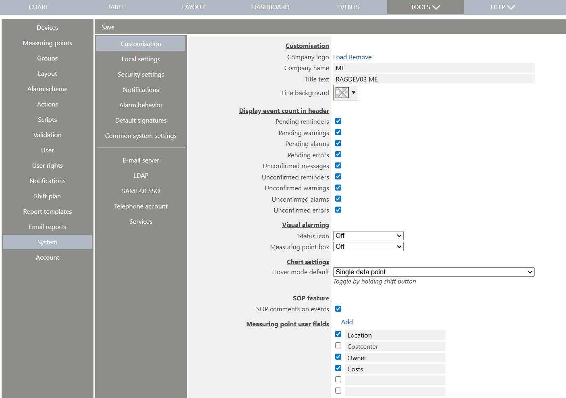Image resolution: width=566 pixels, height=398 pixels.
Task: Open the Security settings page
Action: tap(141, 74)
